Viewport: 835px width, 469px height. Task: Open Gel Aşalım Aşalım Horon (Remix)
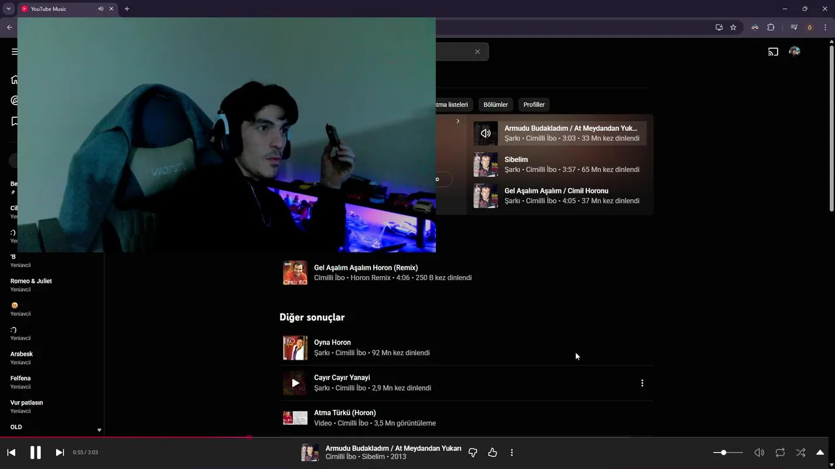pos(366,268)
